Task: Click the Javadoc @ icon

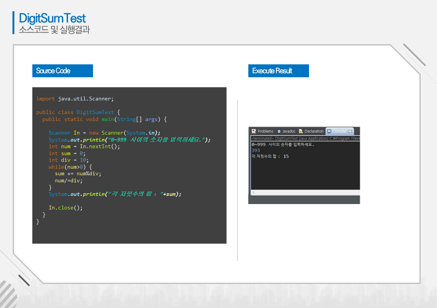Action: 279,132
